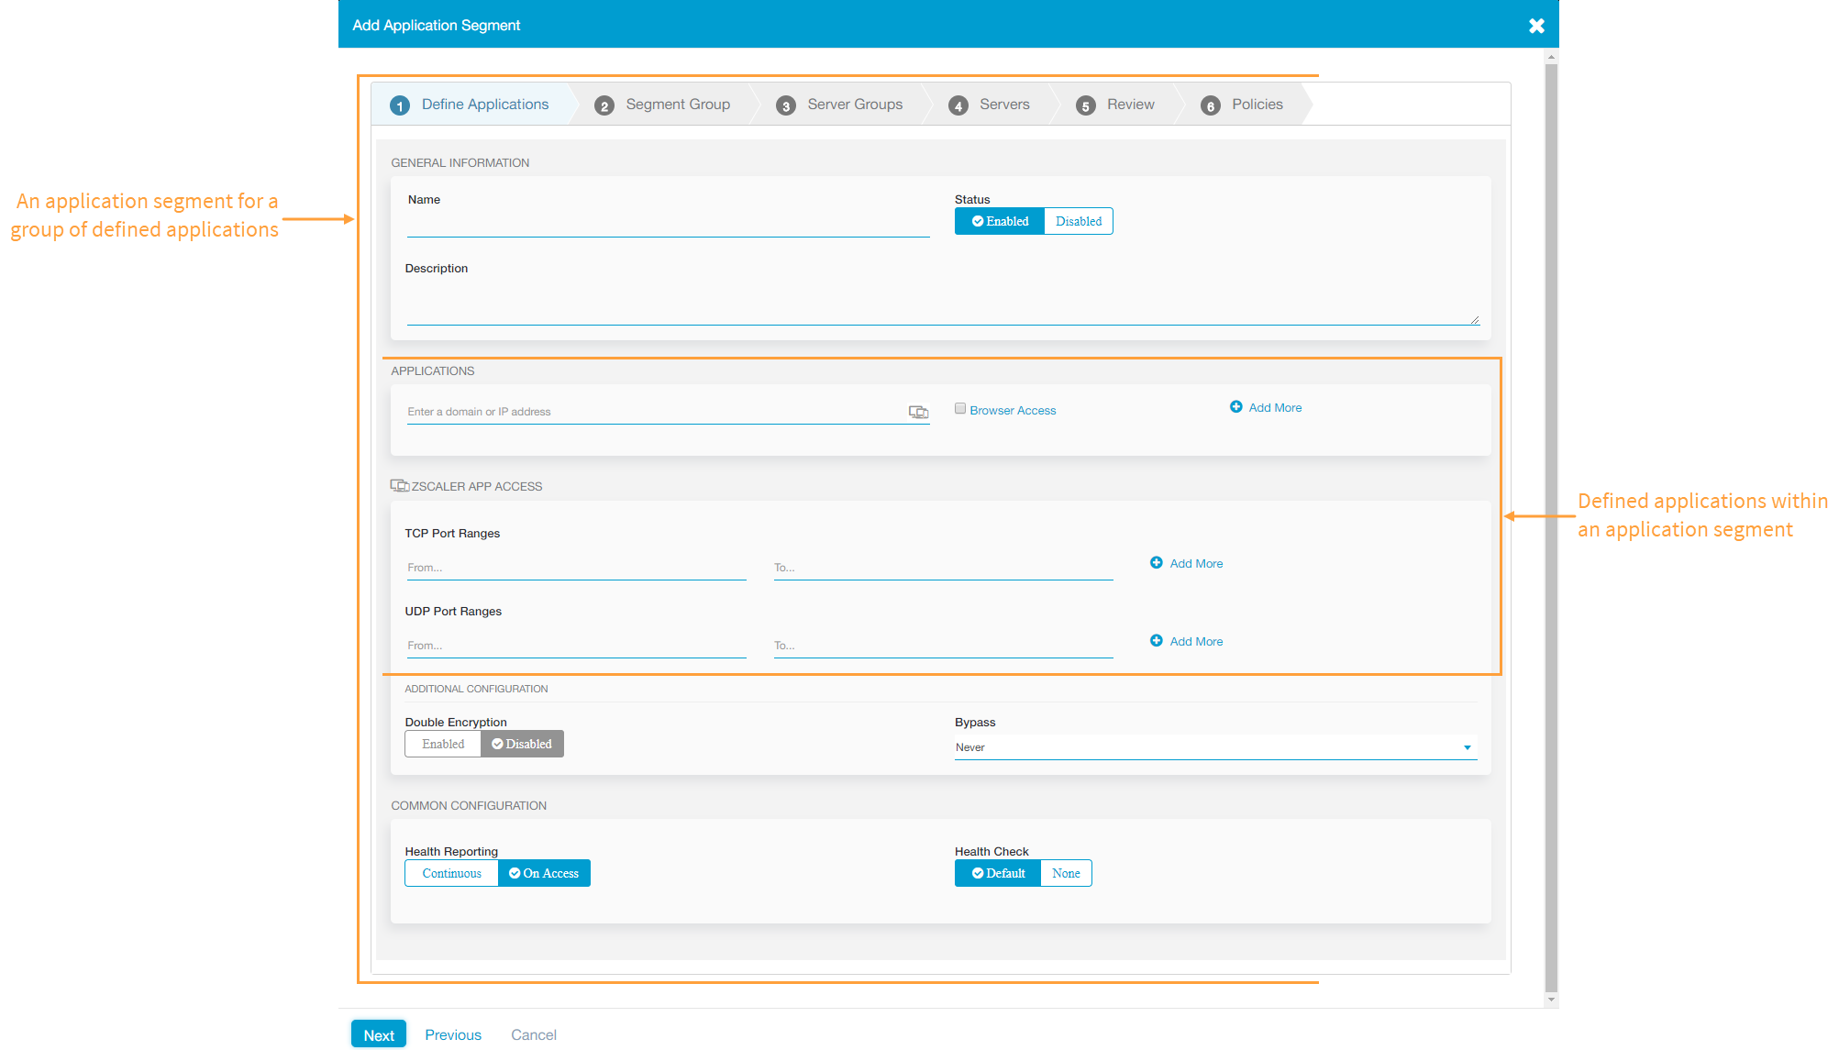Click TCP Port Ranges Add More plus icon

pos(1156,563)
